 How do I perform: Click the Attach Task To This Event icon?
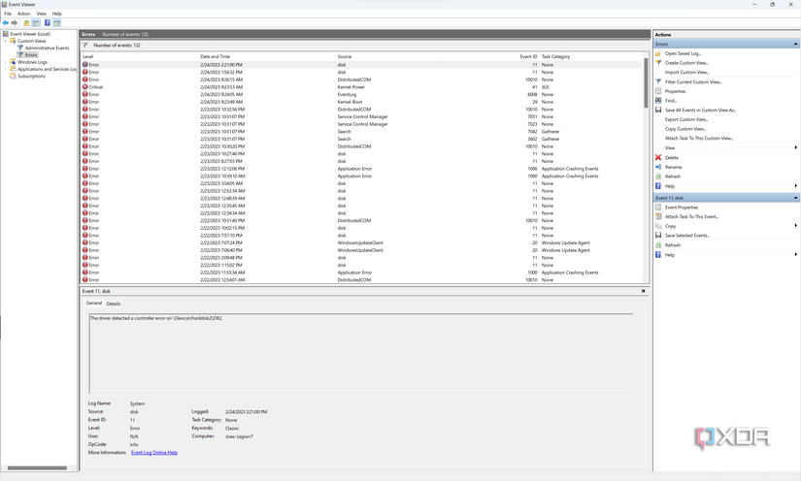658,216
